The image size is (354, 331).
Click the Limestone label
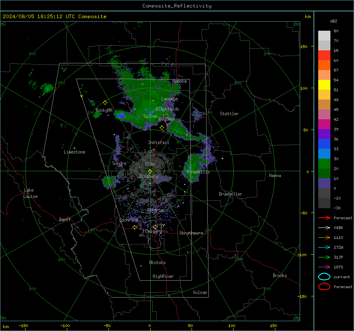click(x=74, y=152)
